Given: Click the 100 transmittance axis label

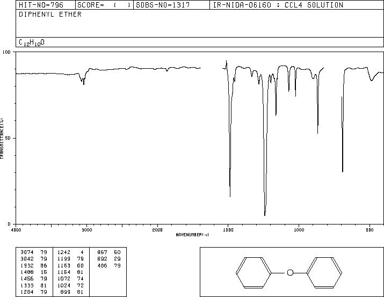Looking at the screenshot, I should click(x=6, y=52).
